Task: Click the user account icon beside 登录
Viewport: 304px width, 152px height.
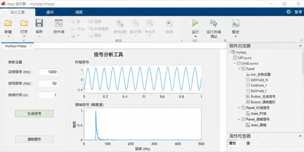Action: point(289,12)
